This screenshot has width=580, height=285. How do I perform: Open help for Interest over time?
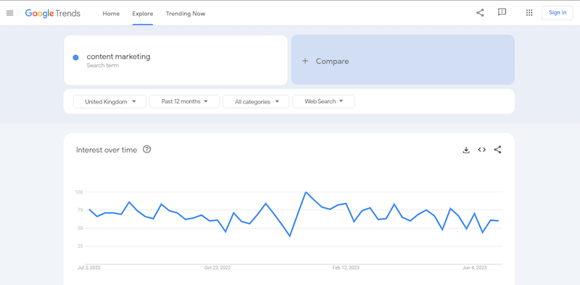(x=147, y=150)
